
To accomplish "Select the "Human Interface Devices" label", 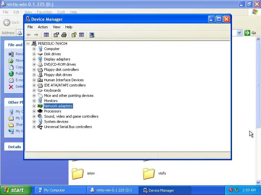I will (64, 80).
